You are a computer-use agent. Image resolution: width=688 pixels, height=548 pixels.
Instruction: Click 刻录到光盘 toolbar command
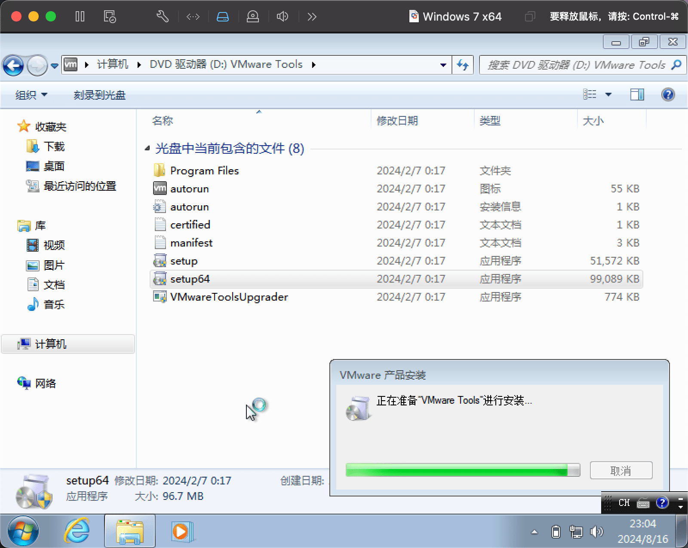coord(99,95)
